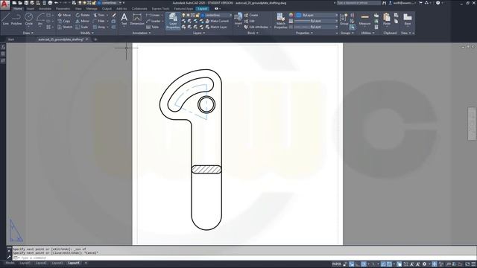Expand the Modify panel
Viewport: 477px width, 268px height.
coord(86,33)
